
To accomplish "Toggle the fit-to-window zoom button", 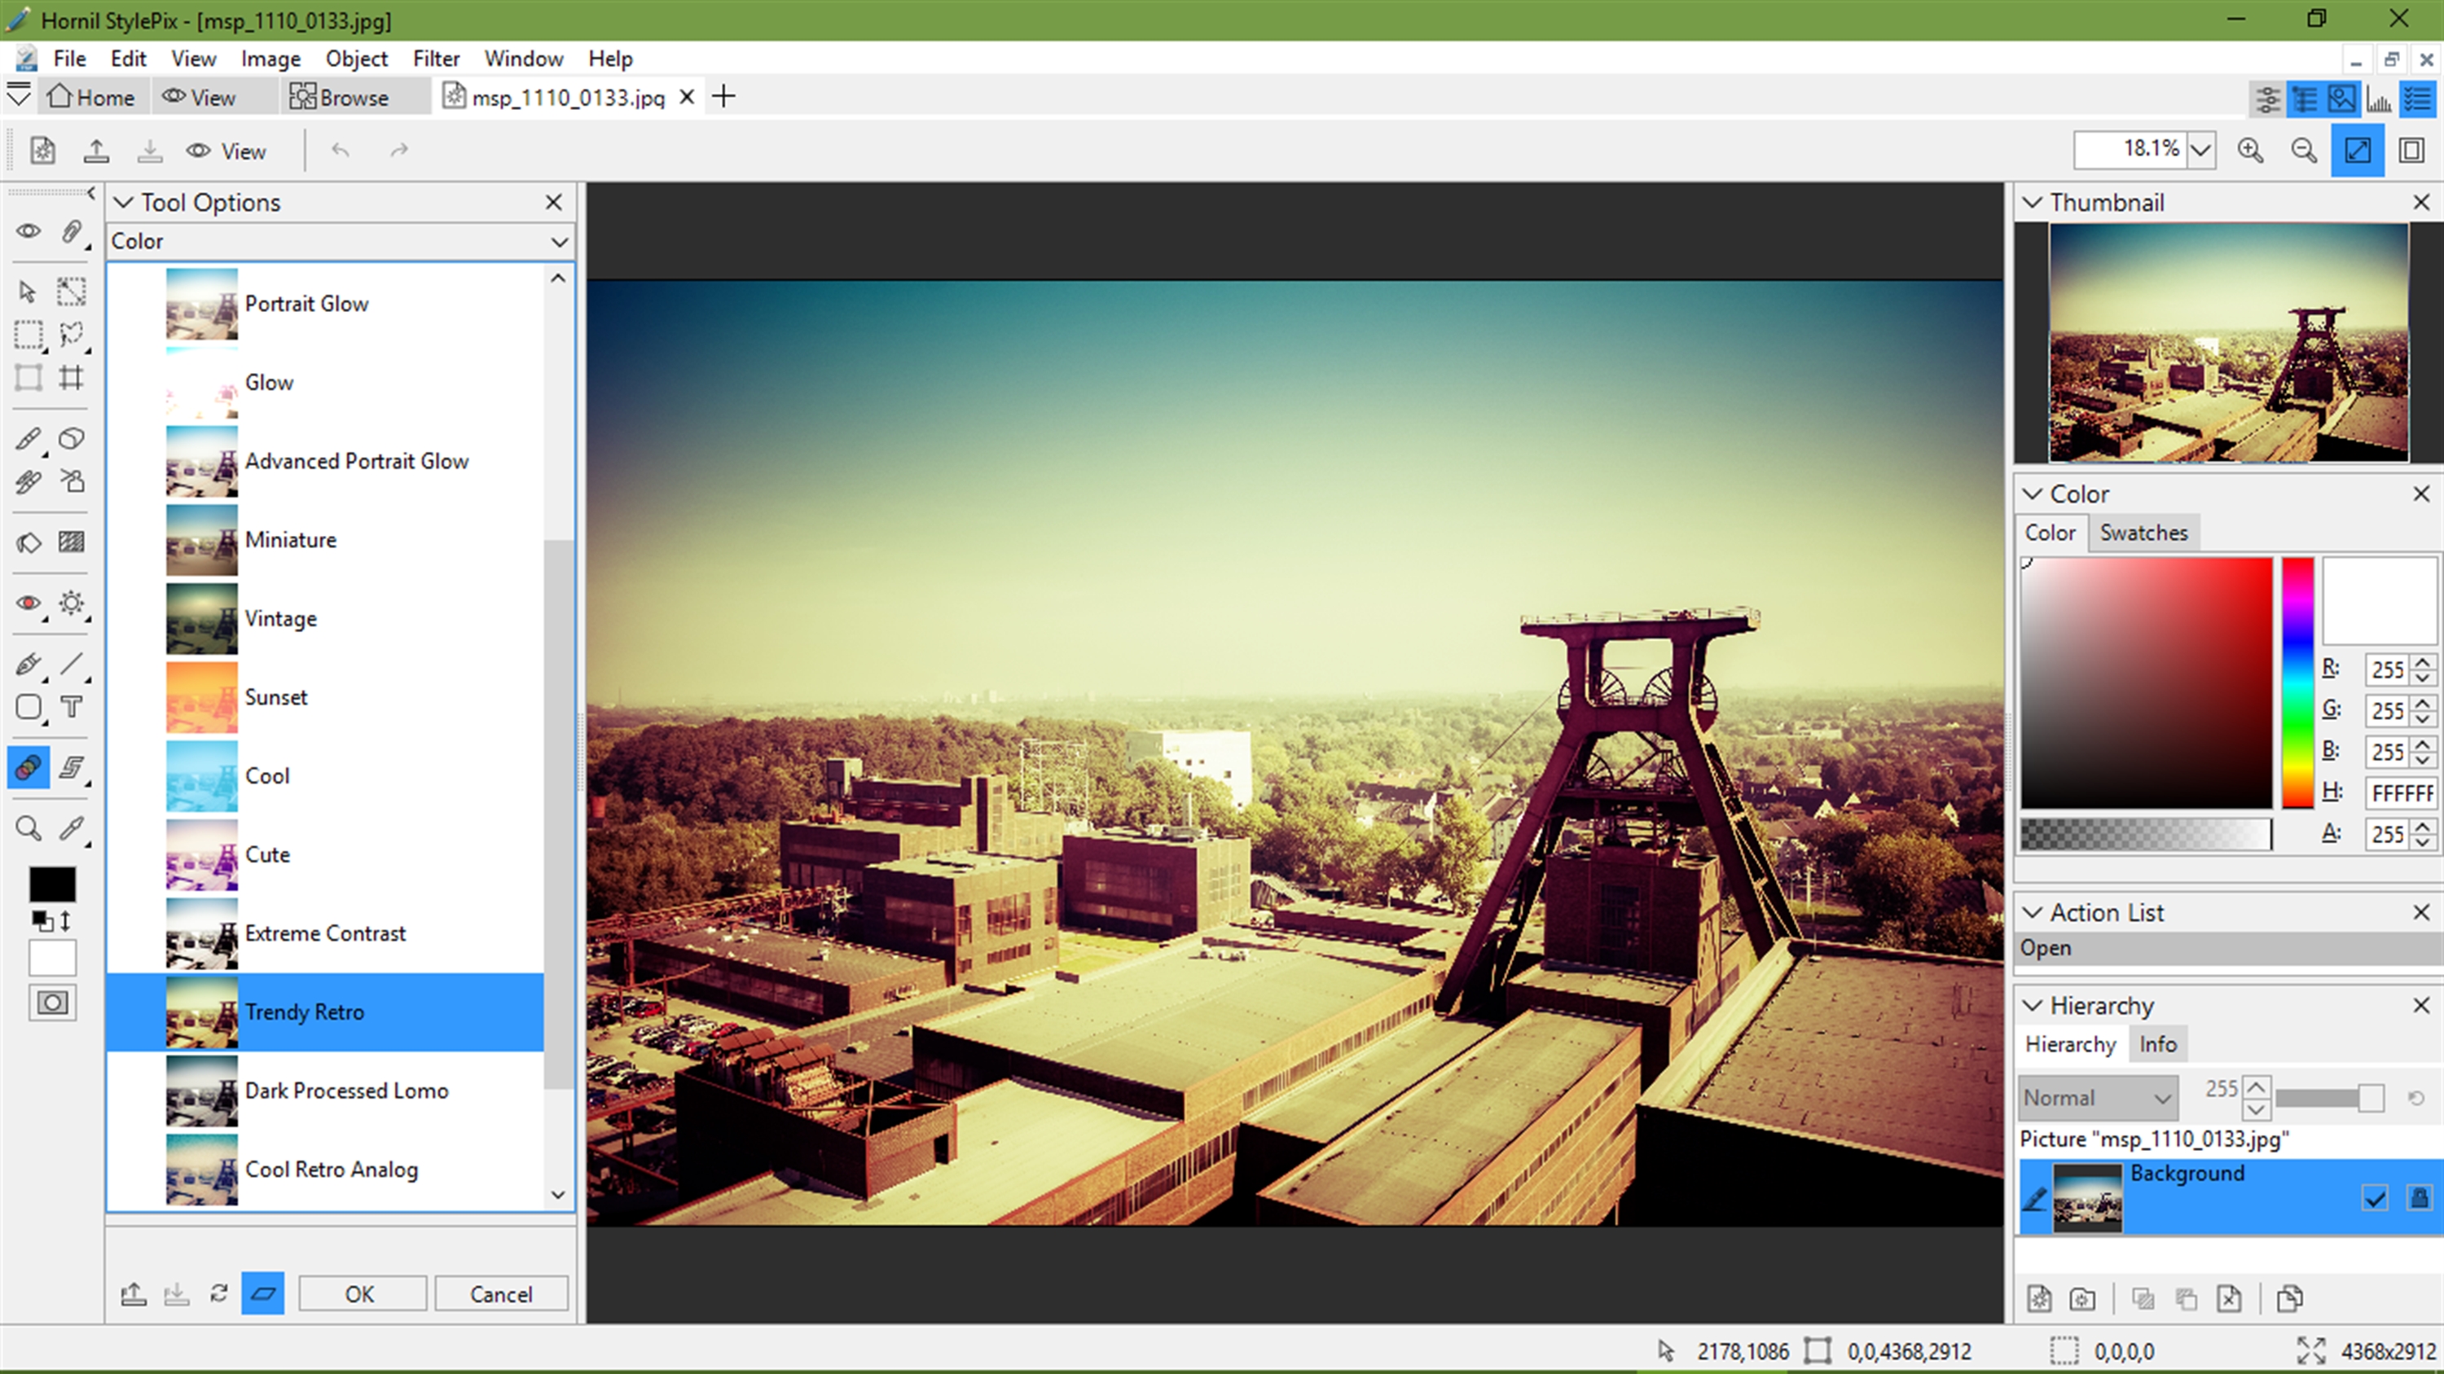I will [x=2358, y=151].
